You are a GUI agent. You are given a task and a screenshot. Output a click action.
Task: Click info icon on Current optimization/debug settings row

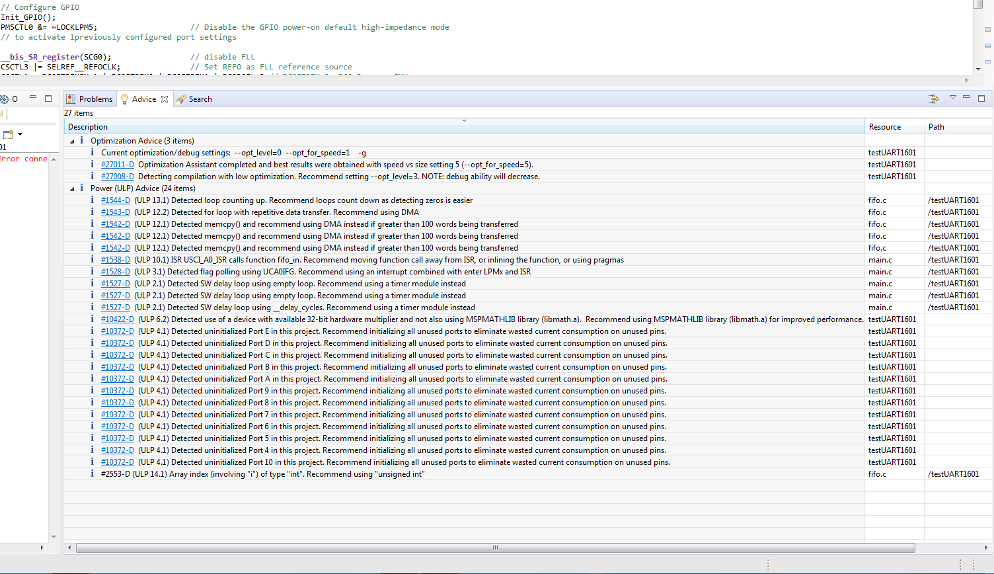[93, 152]
